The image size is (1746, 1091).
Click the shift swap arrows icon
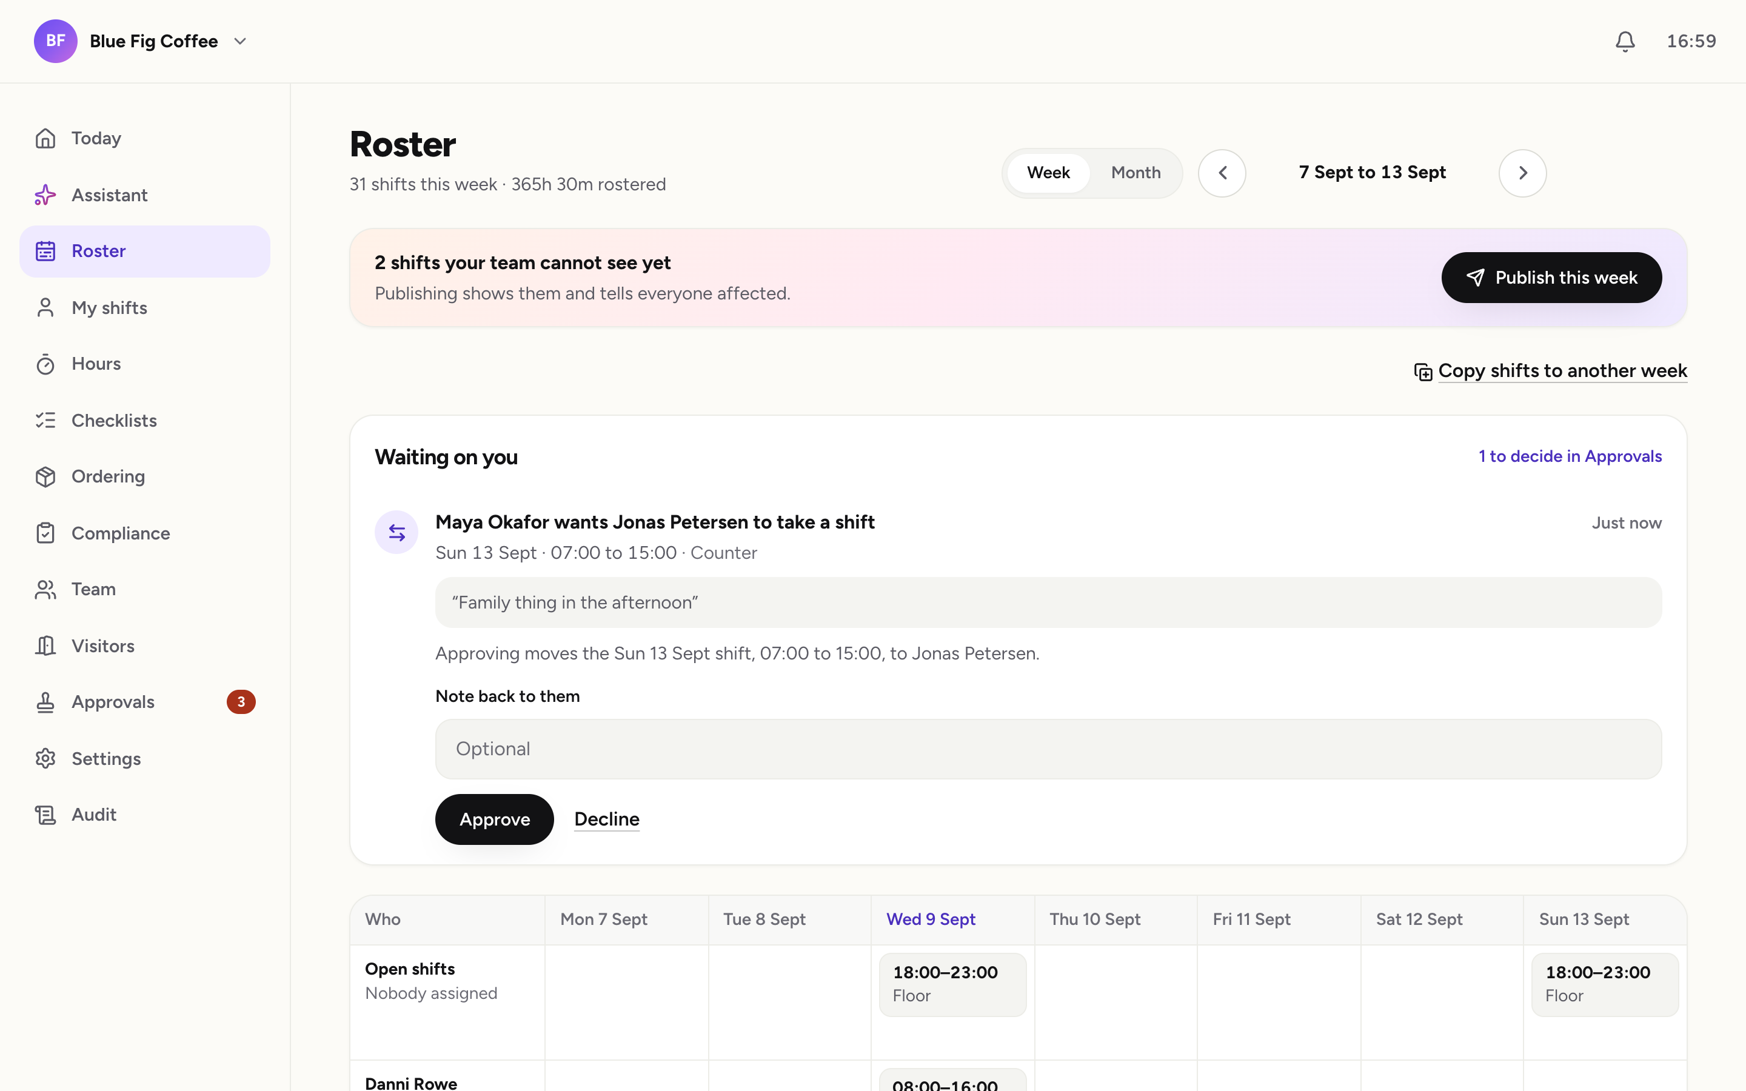click(x=396, y=533)
